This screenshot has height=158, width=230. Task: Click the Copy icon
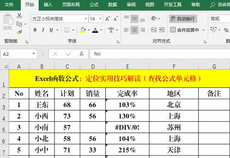tap(19, 24)
